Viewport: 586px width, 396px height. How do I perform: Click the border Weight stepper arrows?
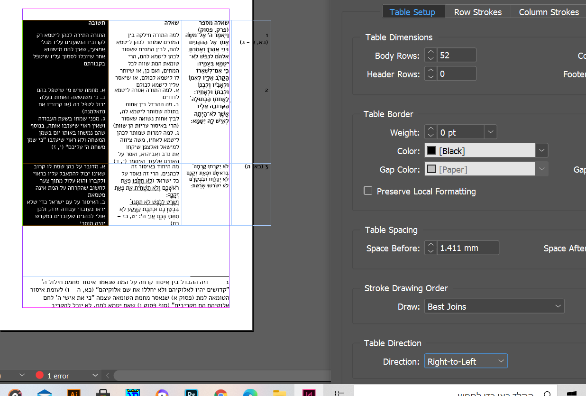pos(430,132)
